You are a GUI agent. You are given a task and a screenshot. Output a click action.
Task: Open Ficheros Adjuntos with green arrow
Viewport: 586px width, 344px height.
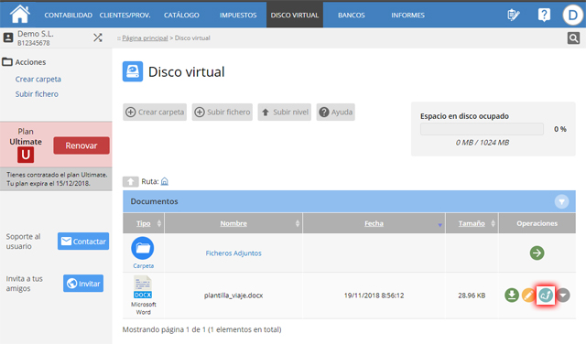[x=537, y=253]
